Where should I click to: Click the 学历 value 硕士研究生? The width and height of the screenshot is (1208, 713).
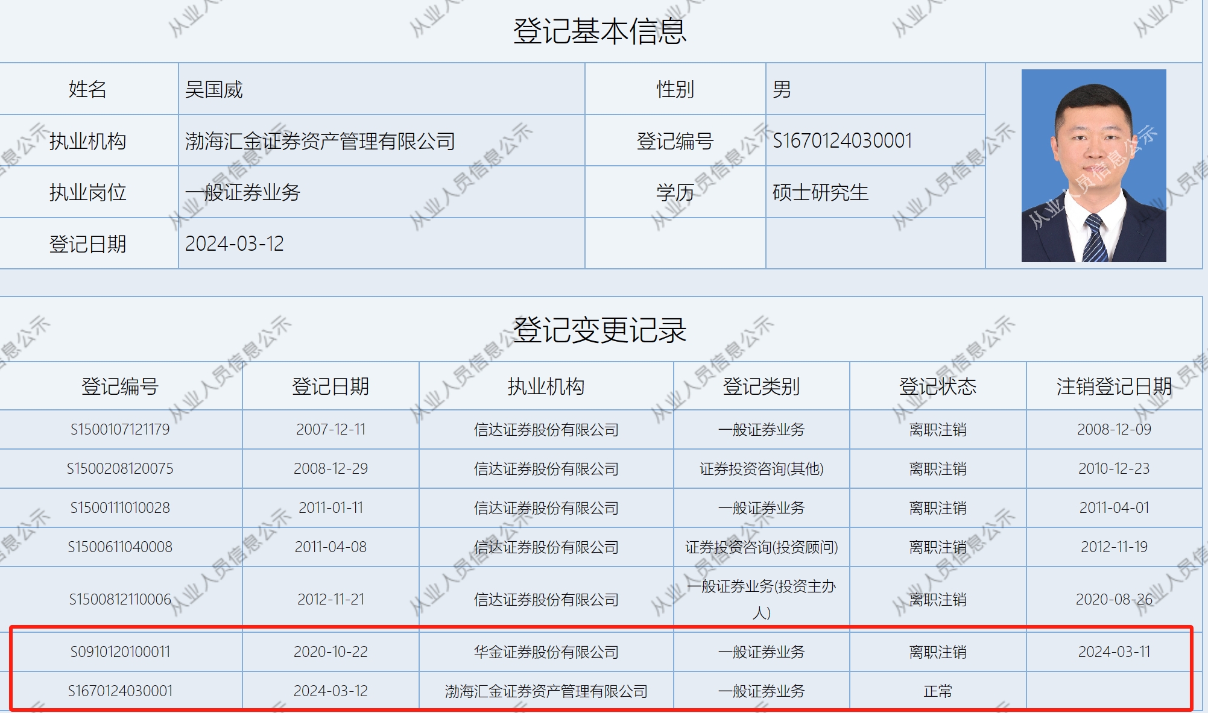(x=820, y=193)
